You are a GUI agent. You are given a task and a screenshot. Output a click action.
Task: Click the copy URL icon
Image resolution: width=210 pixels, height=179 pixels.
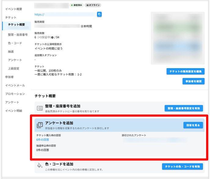pos(99,14)
